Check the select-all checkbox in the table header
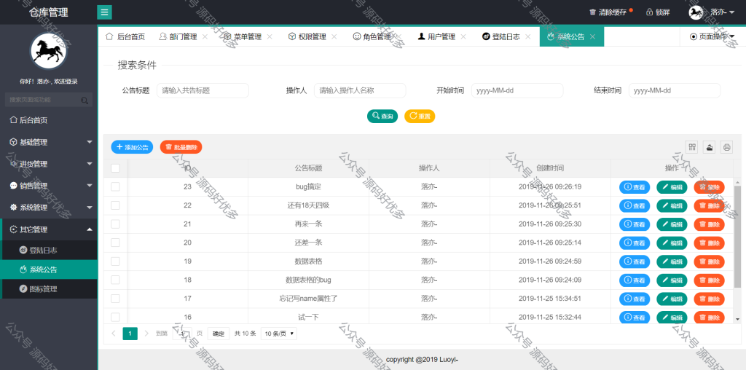 click(x=115, y=168)
